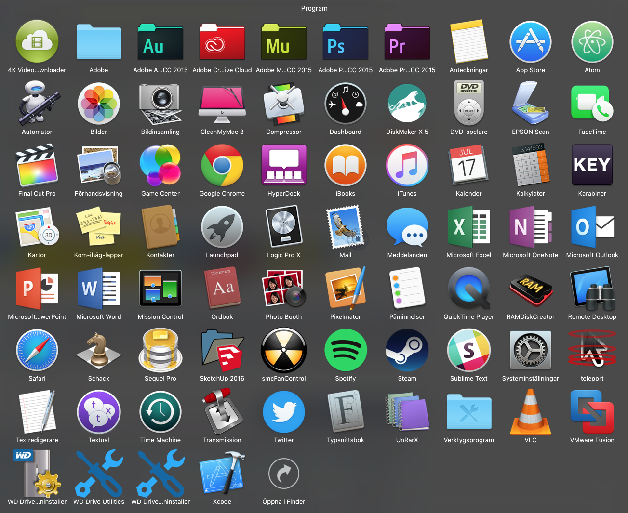This screenshot has height=513, width=628.
Task: Open the App Store
Action: 531,41
